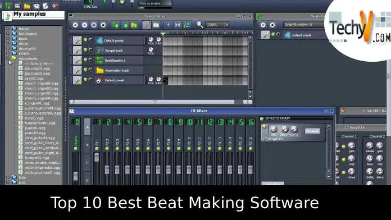Click the add beat/bassline icon
Image resolution: width=391 pixels, height=220 pixels.
coord(115,25)
